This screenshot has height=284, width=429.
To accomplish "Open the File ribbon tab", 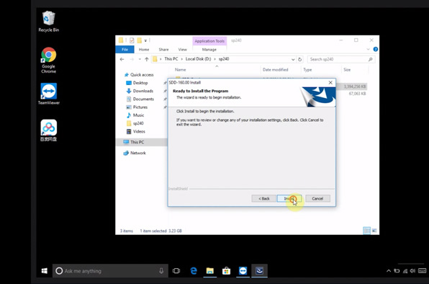I will coord(125,50).
